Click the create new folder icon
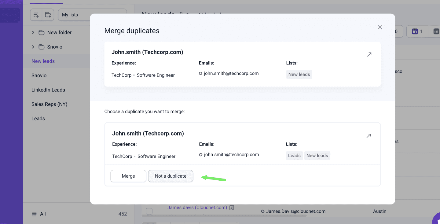440x224 pixels. point(48,15)
